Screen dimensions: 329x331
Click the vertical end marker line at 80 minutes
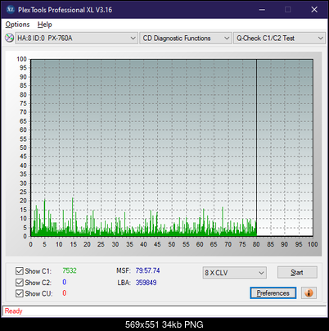(256, 147)
